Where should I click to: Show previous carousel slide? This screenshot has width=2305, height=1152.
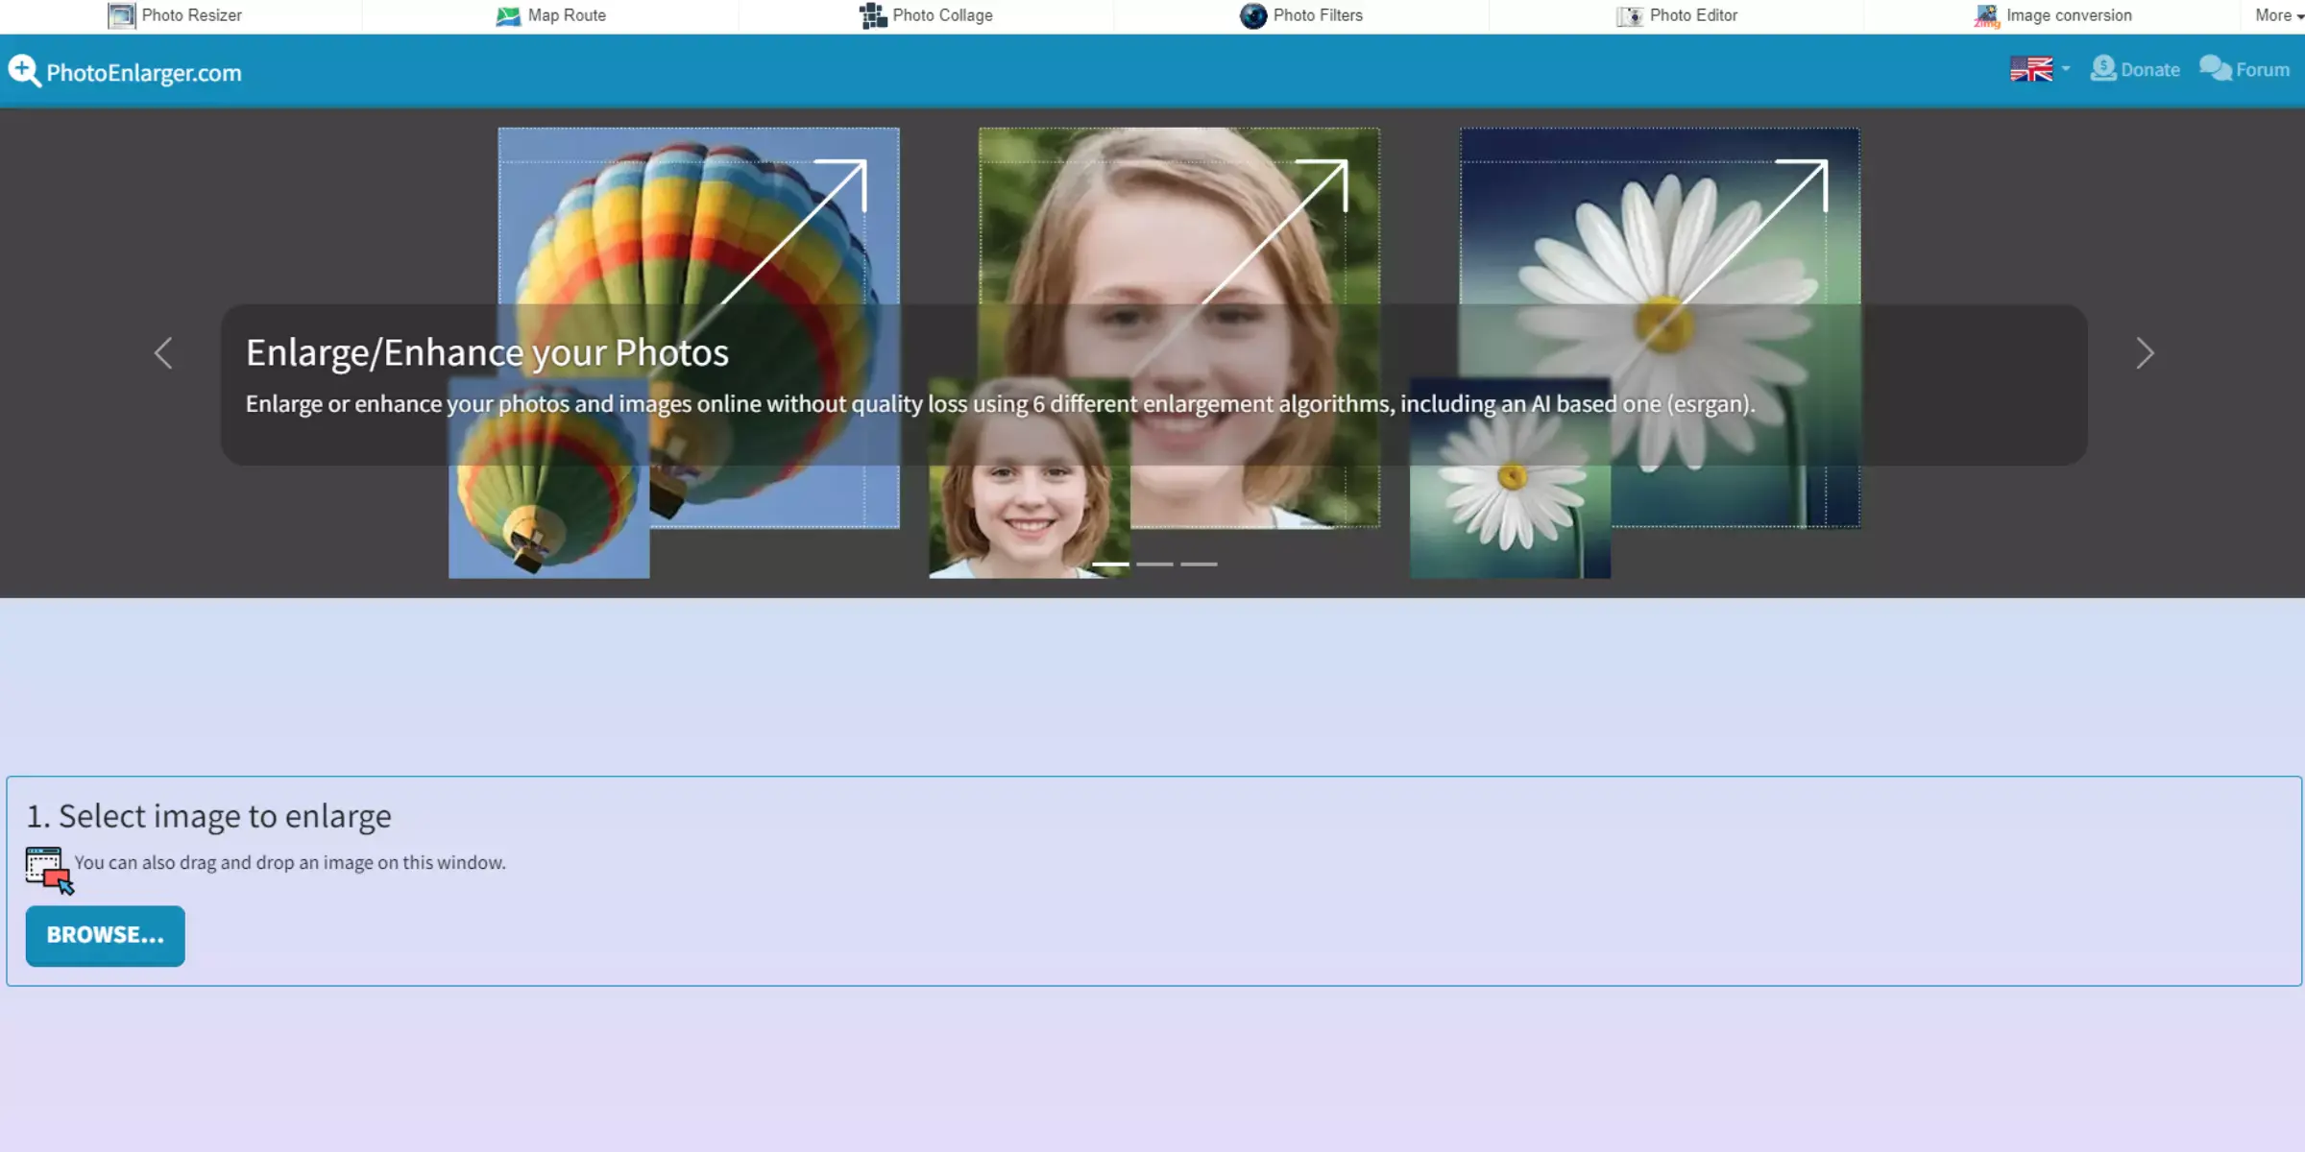coord(163,352)
